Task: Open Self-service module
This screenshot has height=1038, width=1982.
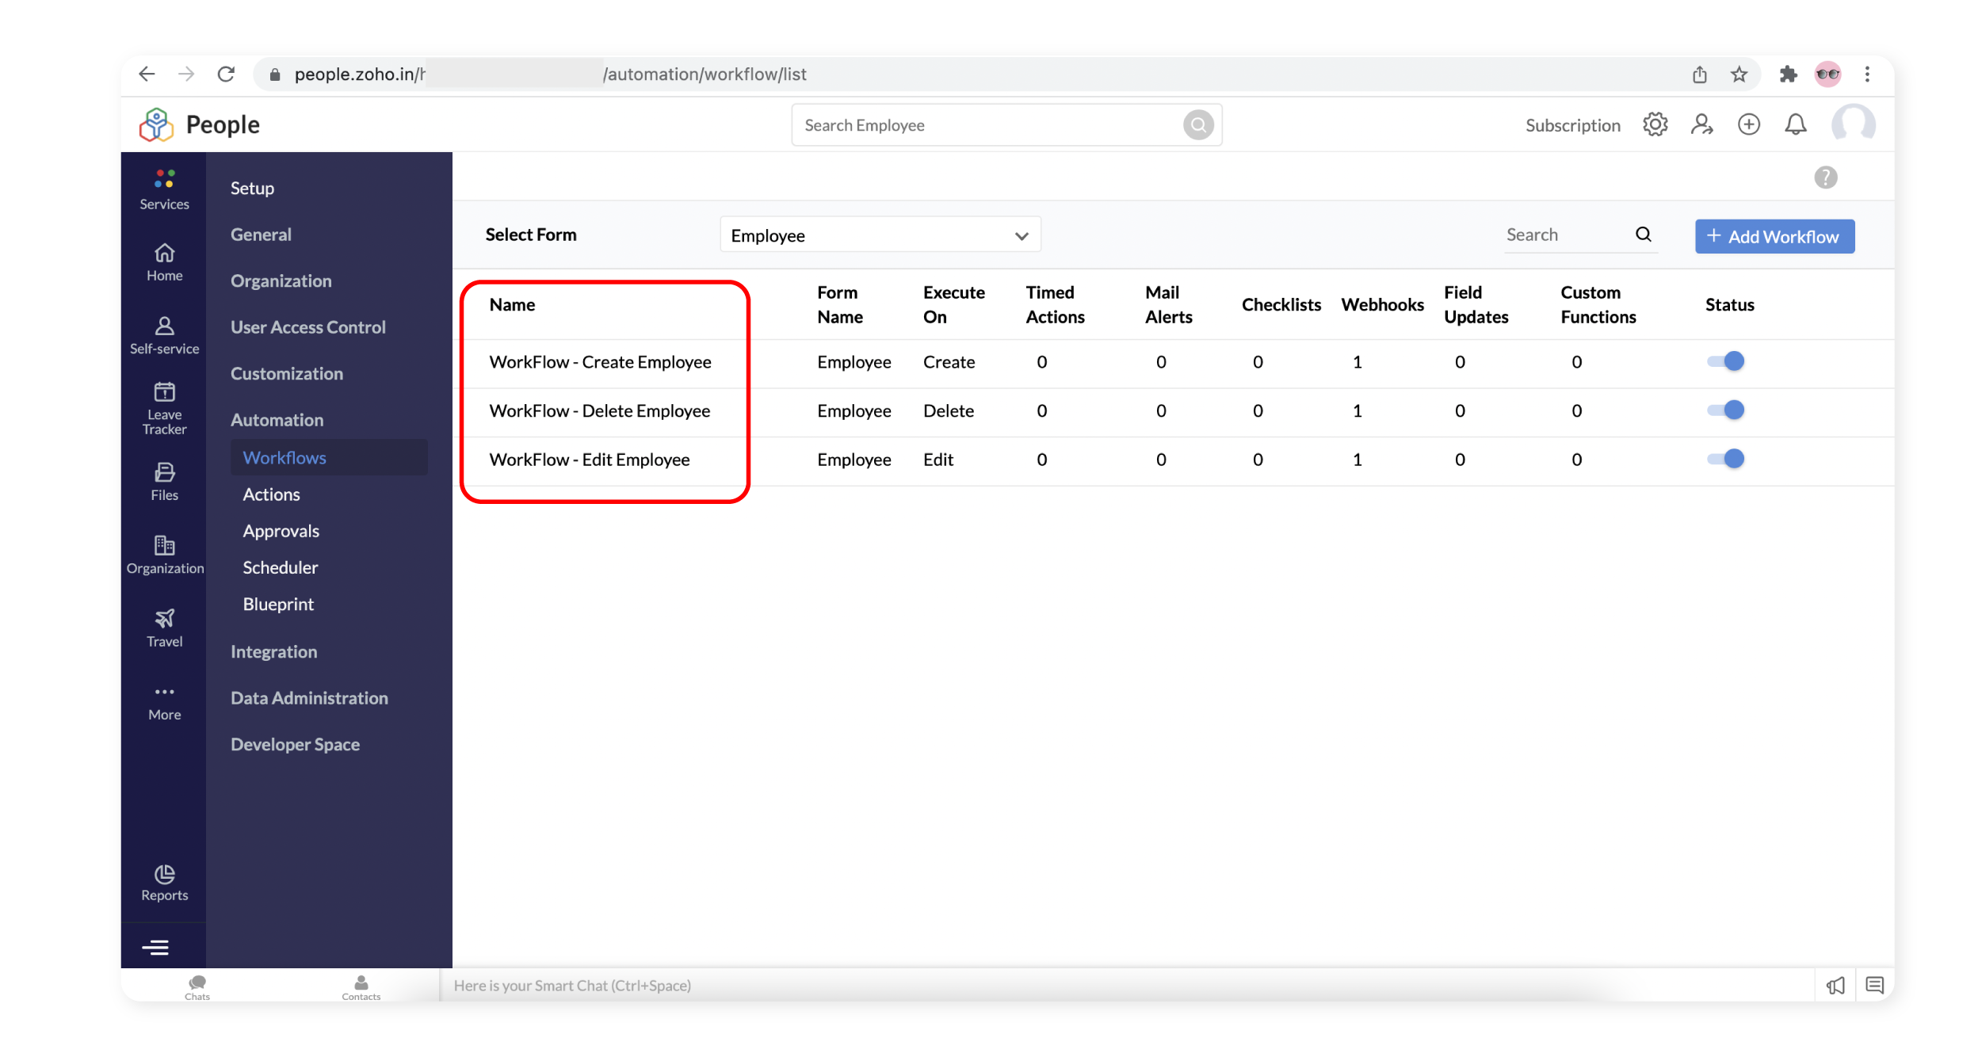Action: click(x=164, y=335)
